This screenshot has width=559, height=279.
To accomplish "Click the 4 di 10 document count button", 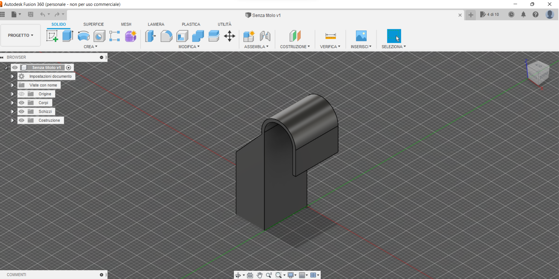I will click(490, 14).
